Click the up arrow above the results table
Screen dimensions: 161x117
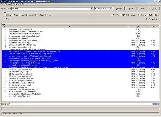point(3,24)
